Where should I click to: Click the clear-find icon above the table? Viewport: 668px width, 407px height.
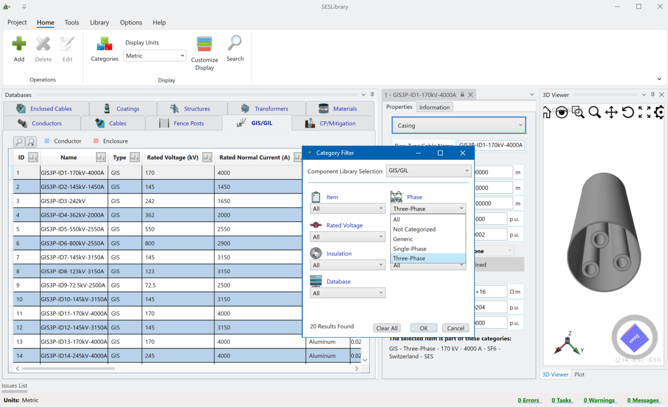(31, 141)
